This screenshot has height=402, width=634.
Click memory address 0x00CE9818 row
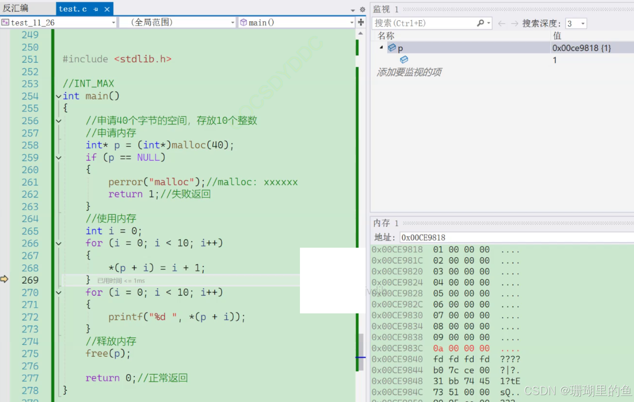click(x=445, y=250)
